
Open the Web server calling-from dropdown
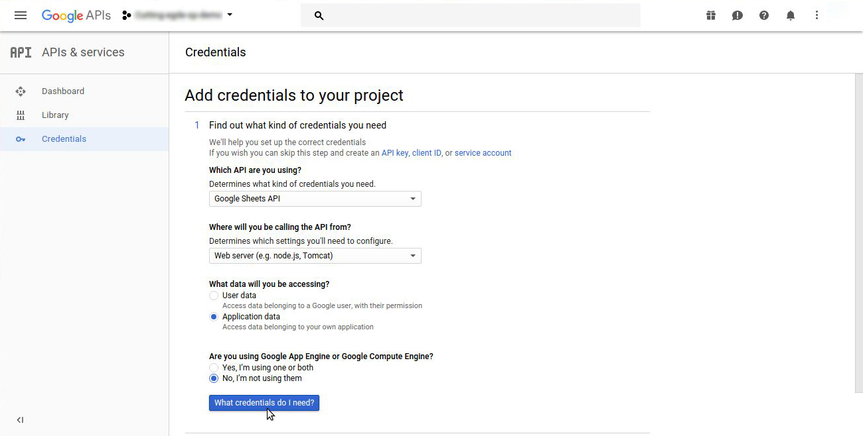(315, 256)
